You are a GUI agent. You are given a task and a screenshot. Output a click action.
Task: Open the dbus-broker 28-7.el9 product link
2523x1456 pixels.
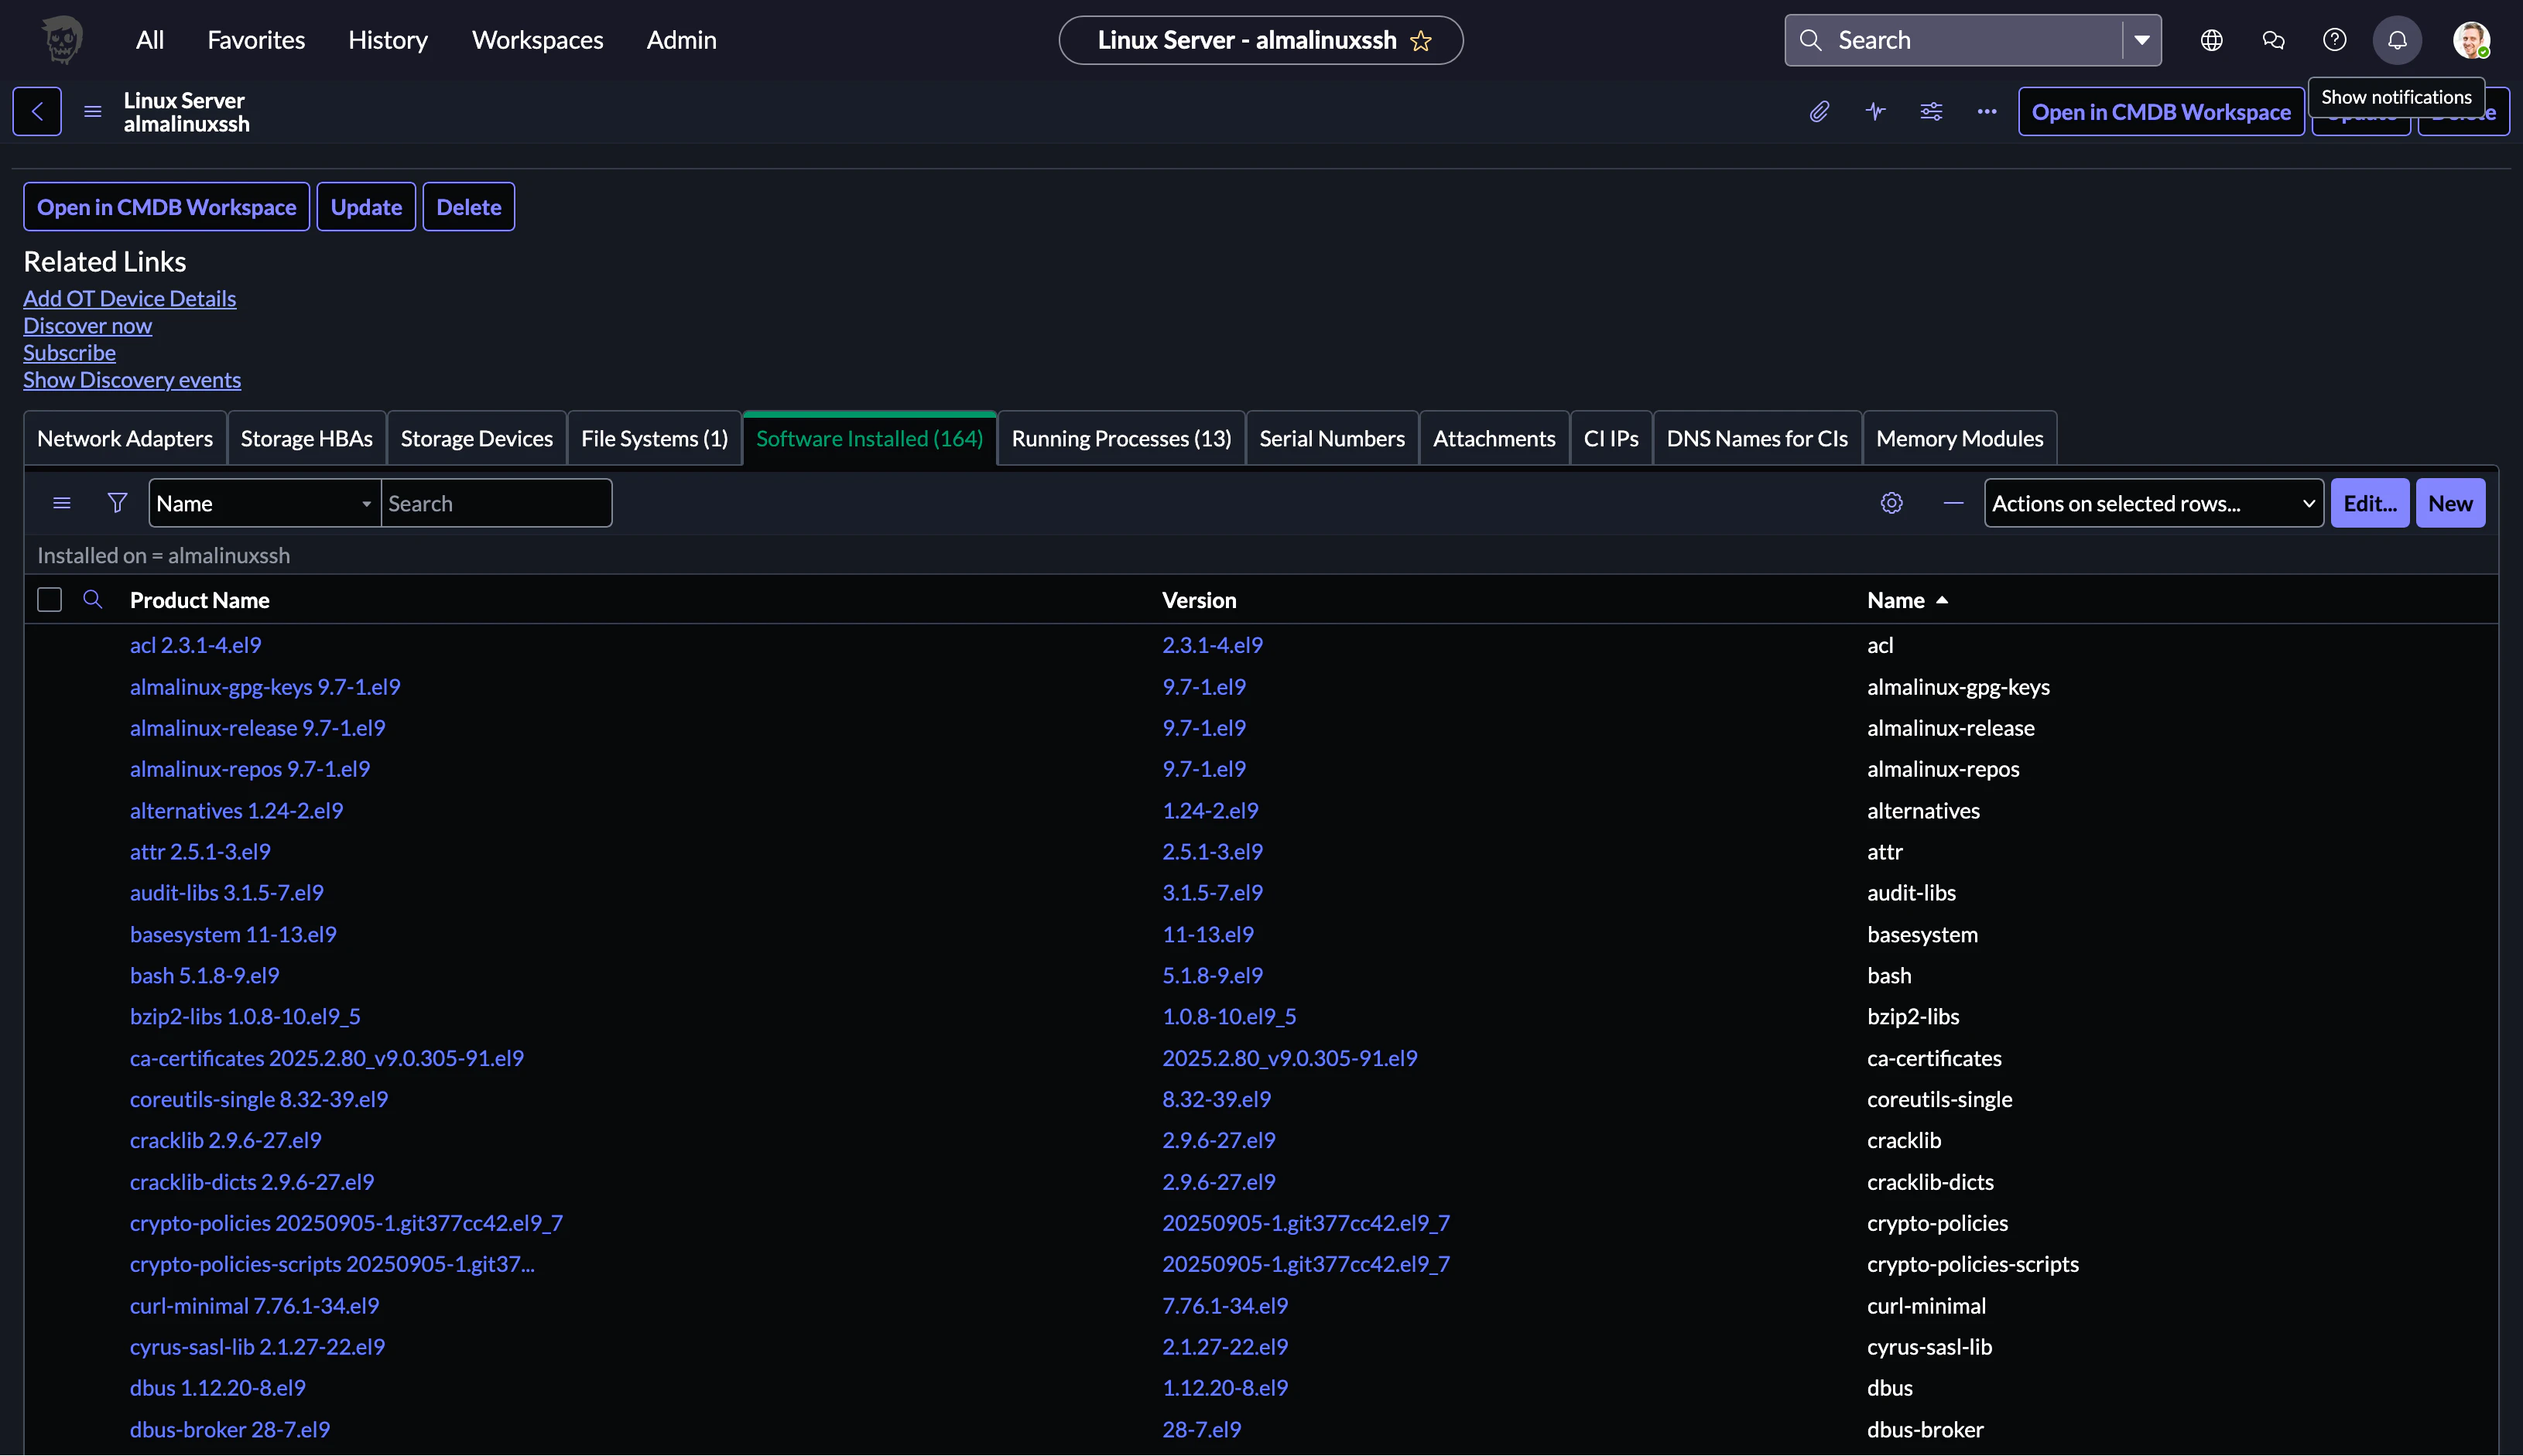pyautogui.click(x=230, y=1429)
